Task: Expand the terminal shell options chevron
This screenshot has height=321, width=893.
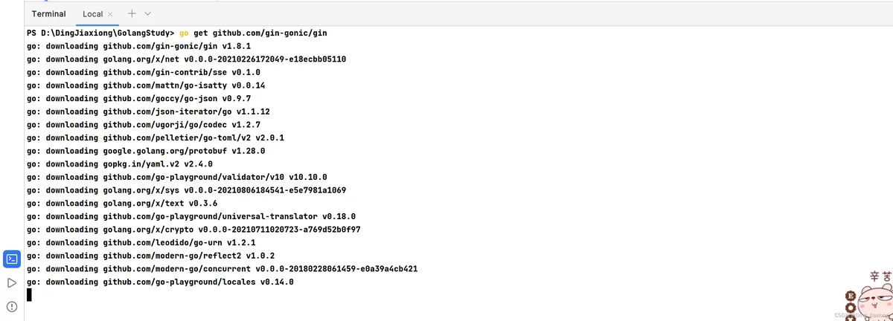Action: (147, 14)
